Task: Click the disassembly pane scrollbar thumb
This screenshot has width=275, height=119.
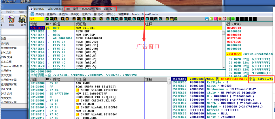Action: point(224,33)
